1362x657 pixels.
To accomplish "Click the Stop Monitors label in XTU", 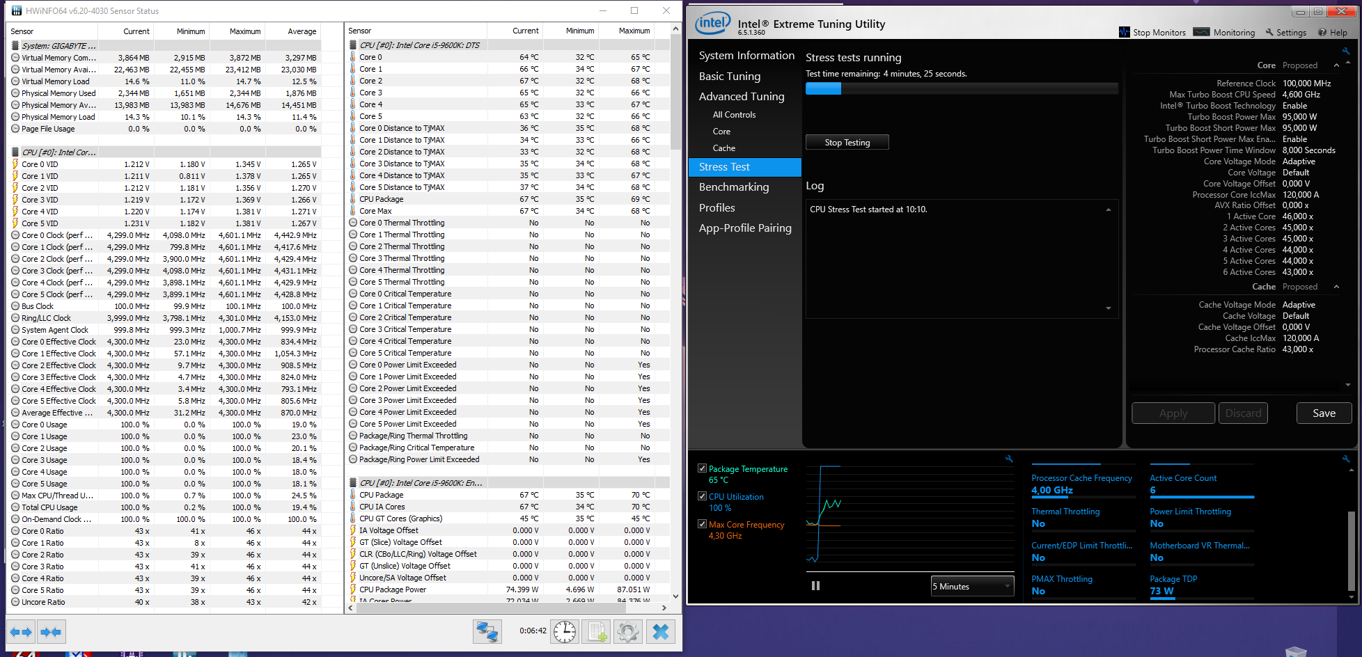I will (x=1159, y=33).
